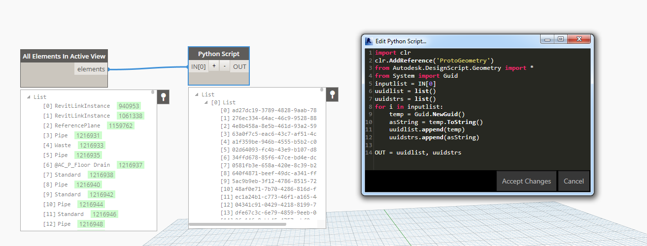Screen dimensions: 647x246
Task: Cancel the Python script edit
Action: pyautogui.click(x=574, y=181)
